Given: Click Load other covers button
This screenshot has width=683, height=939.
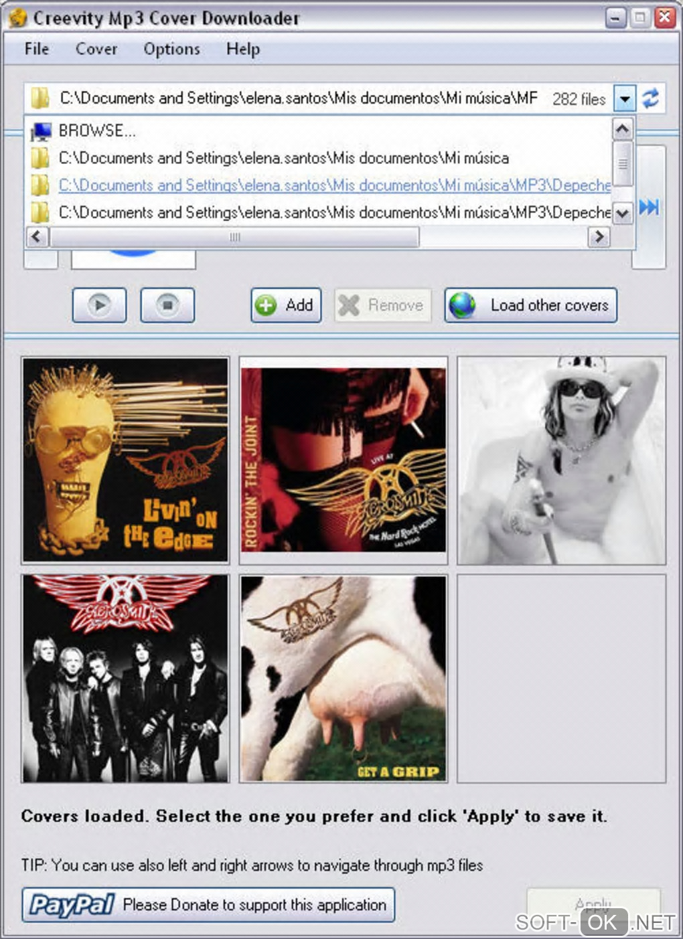Looking at the screenshot, I should tap(530, 305).
